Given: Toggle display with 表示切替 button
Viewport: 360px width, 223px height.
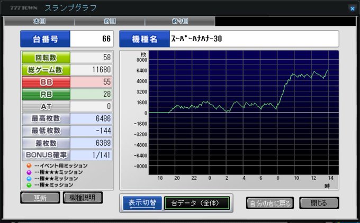Looking at the screenshot, I should point(142,203).
